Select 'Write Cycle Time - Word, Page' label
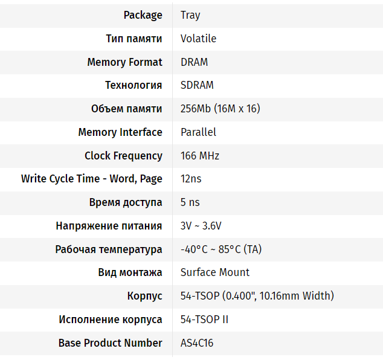Image resolution: width=383 pixels, height=363 pixels. pyautogui.click(x=92, y=179)
